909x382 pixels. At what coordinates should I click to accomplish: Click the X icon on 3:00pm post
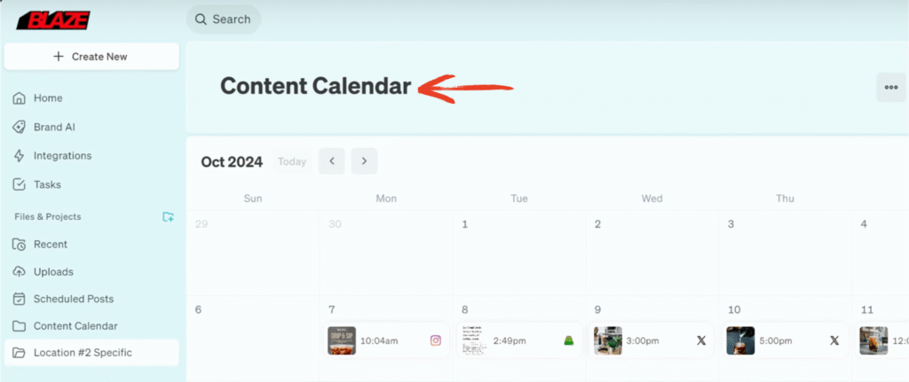click(701, 341)
